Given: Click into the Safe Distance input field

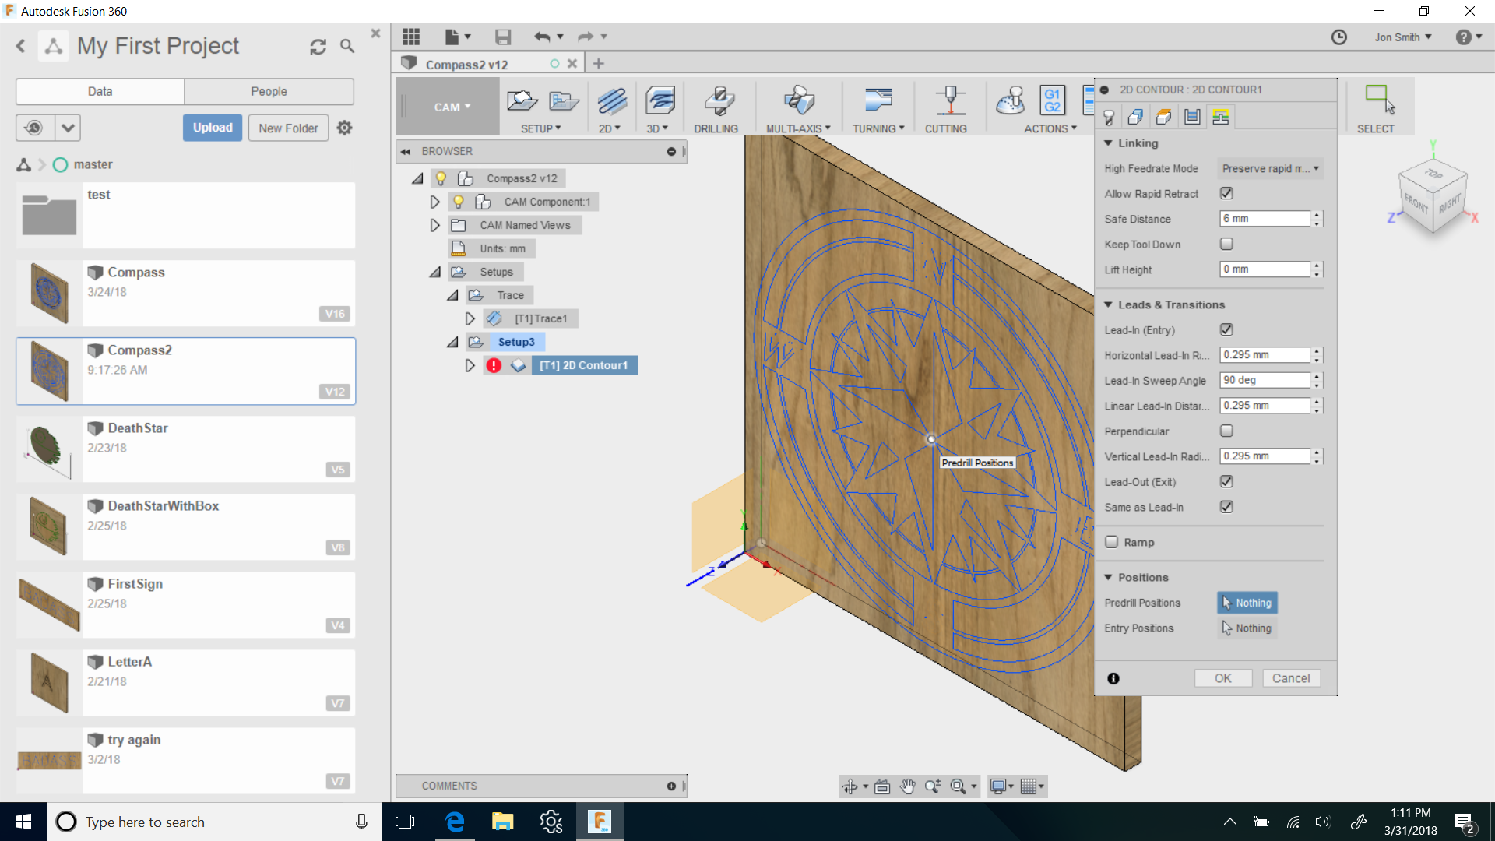Looking at the screenshot, I should point(1264,219).
